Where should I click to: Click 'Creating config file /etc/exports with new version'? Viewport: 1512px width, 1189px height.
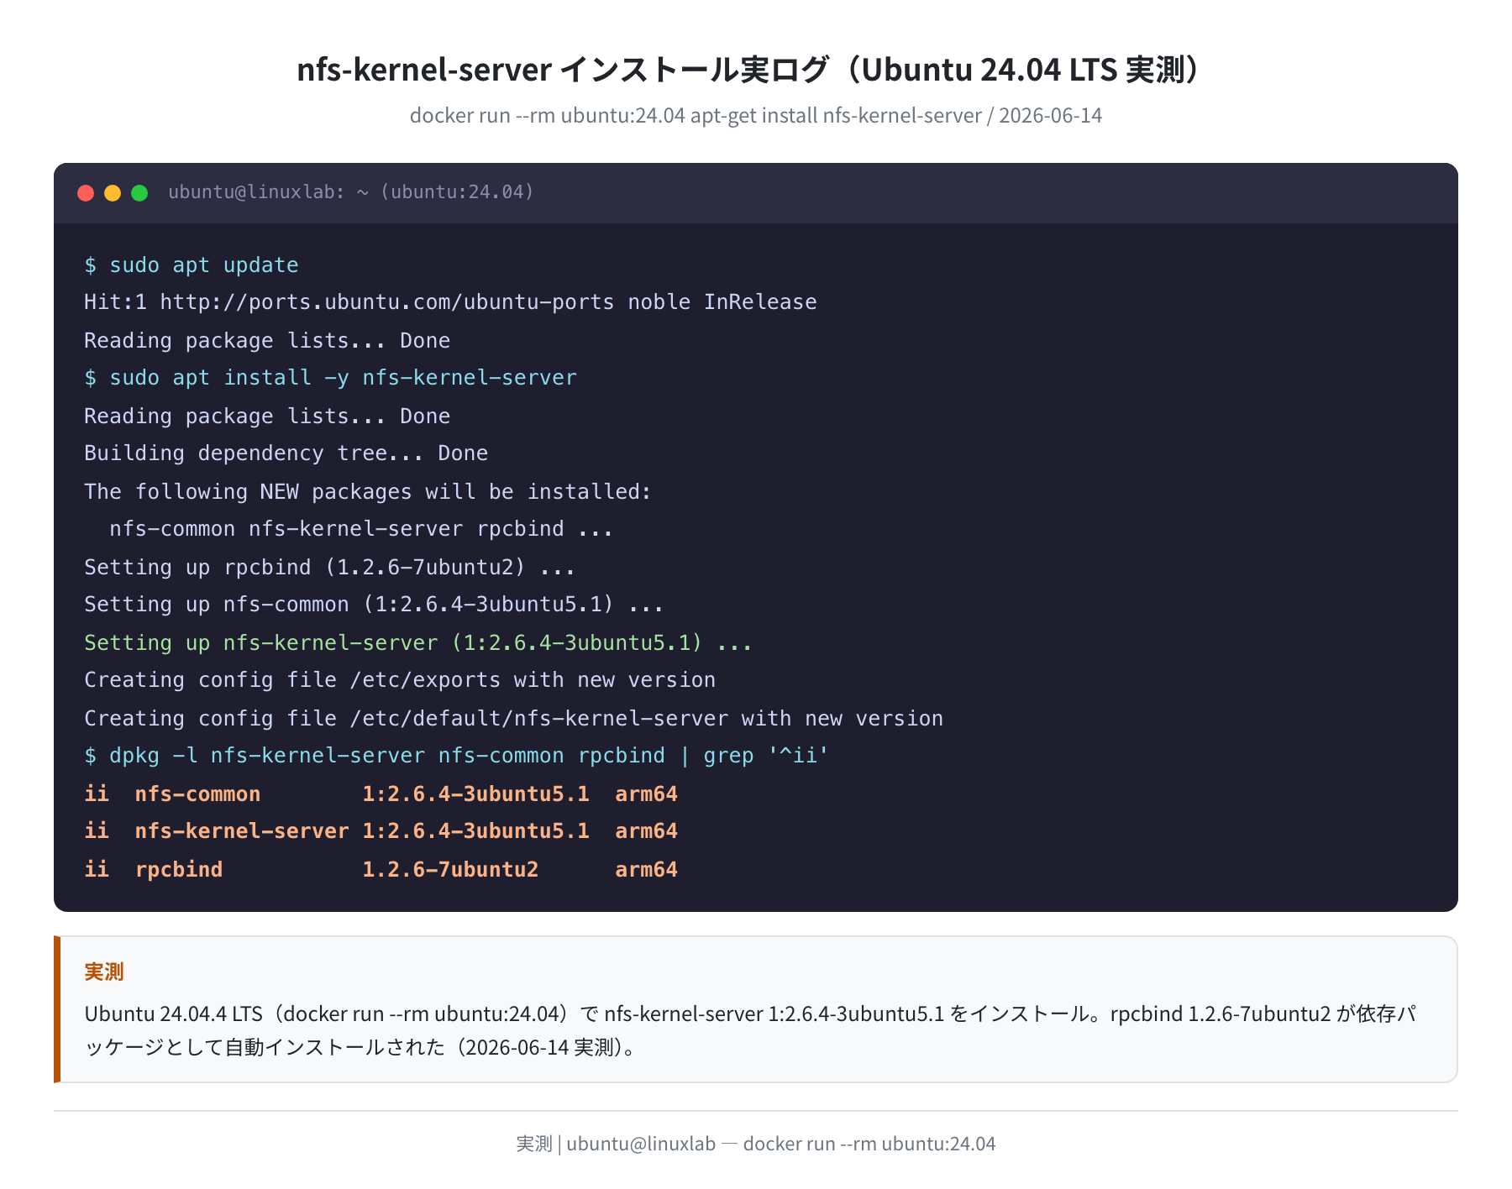point(400,680)
